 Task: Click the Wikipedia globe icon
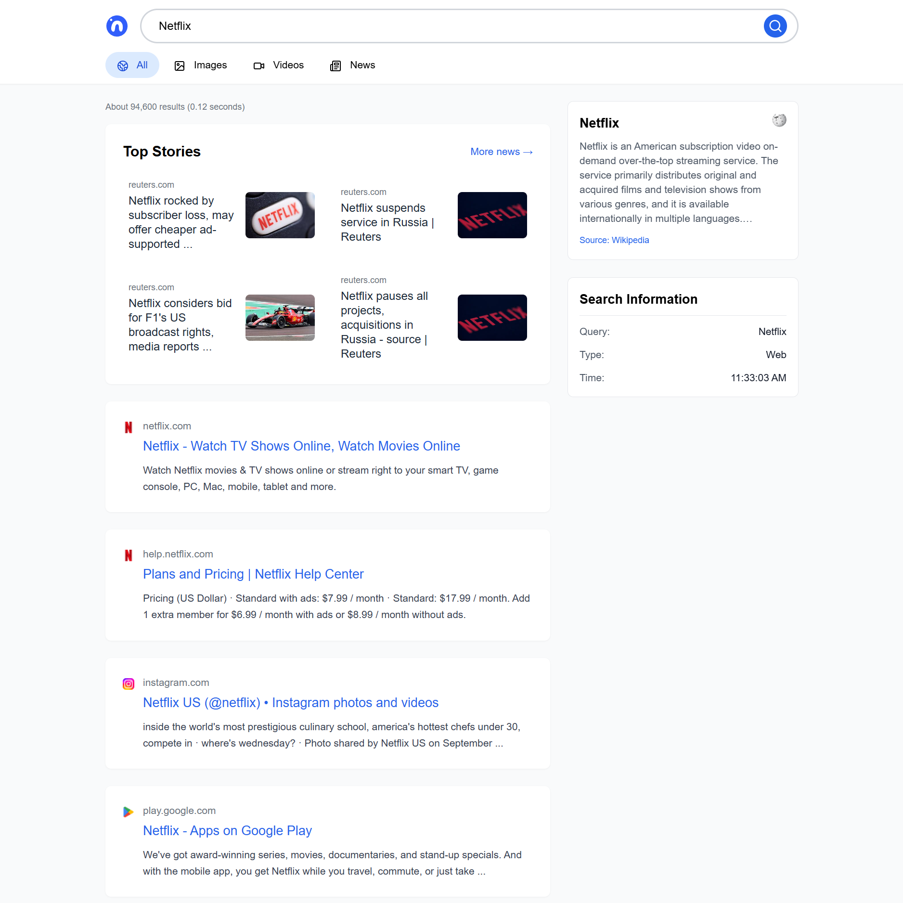(x=779, y=120)
